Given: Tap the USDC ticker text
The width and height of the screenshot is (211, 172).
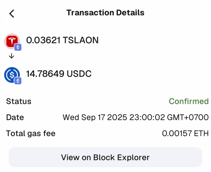Looking at the screenshot, I should tap(79, 74).
